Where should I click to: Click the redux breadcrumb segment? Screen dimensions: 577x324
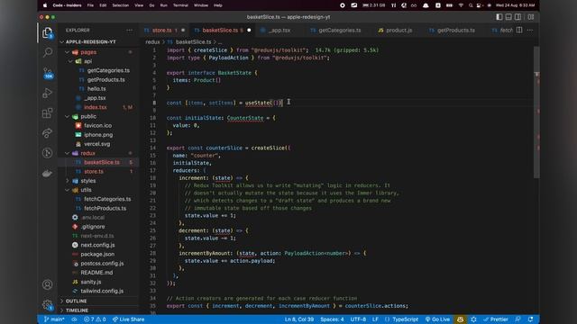[x=152, y=42]
